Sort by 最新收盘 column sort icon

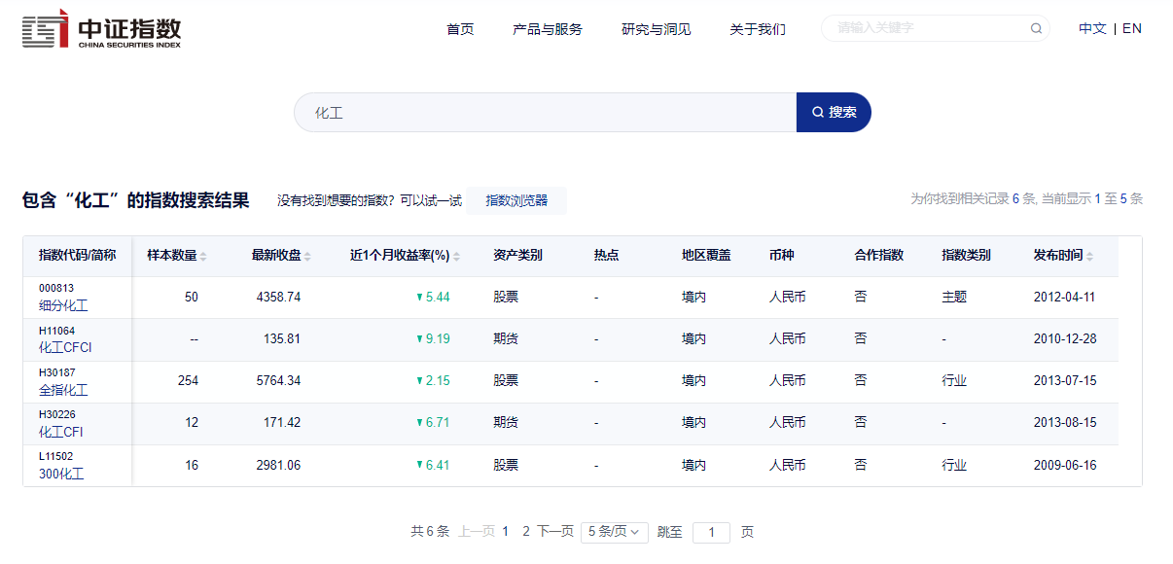pos(307,257)
